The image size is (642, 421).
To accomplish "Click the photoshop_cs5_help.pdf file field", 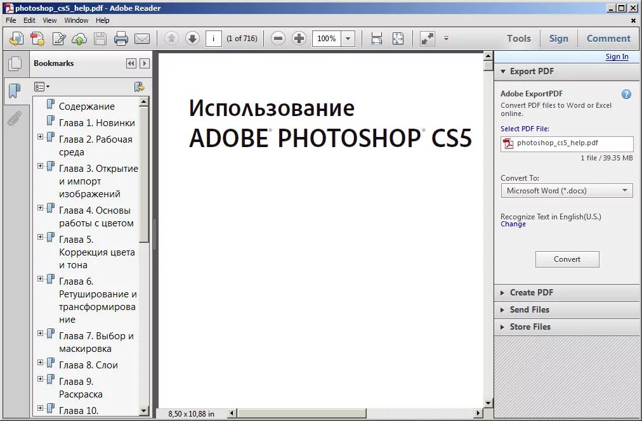I will [x=567, y=143].
